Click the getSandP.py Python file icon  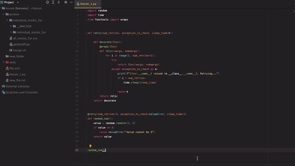pyautogui.click(x=11, y=44)
